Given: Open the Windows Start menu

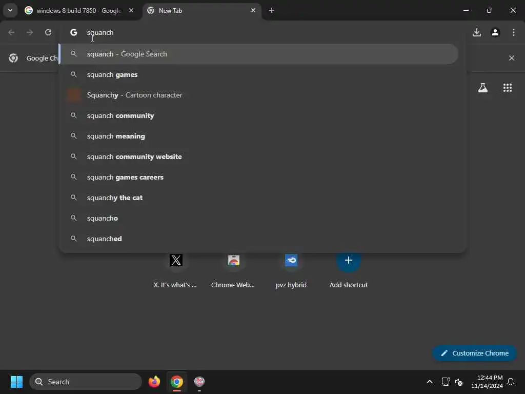Looking at the screenshot, I should pyautogui.click(x=16, y=382).
